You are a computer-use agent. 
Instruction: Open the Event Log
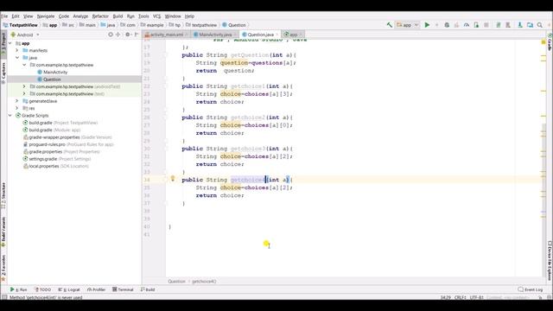coord(531,289)
